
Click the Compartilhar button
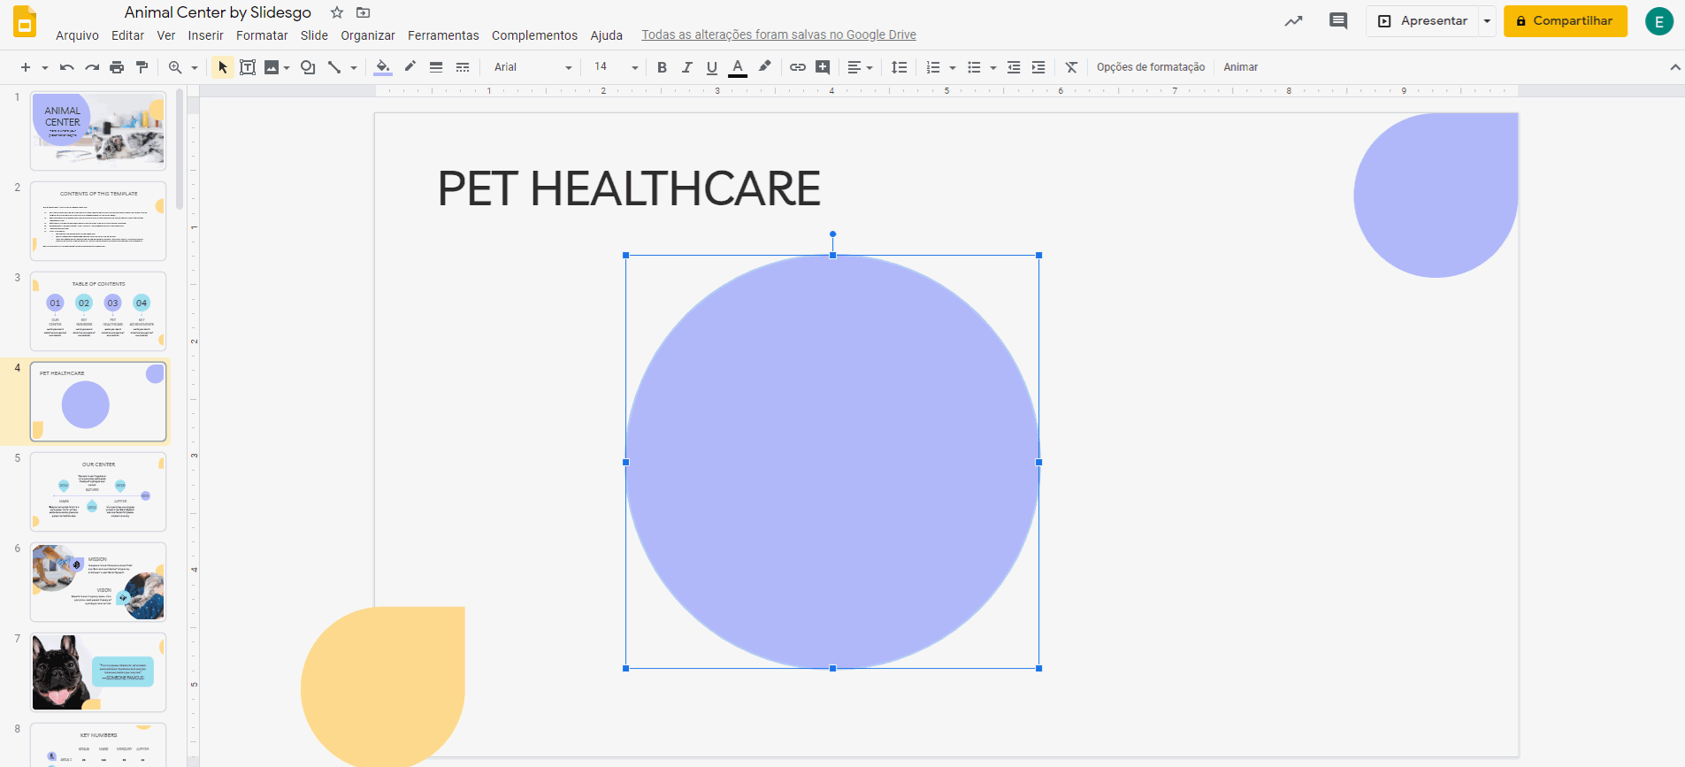coord(1565,20)
